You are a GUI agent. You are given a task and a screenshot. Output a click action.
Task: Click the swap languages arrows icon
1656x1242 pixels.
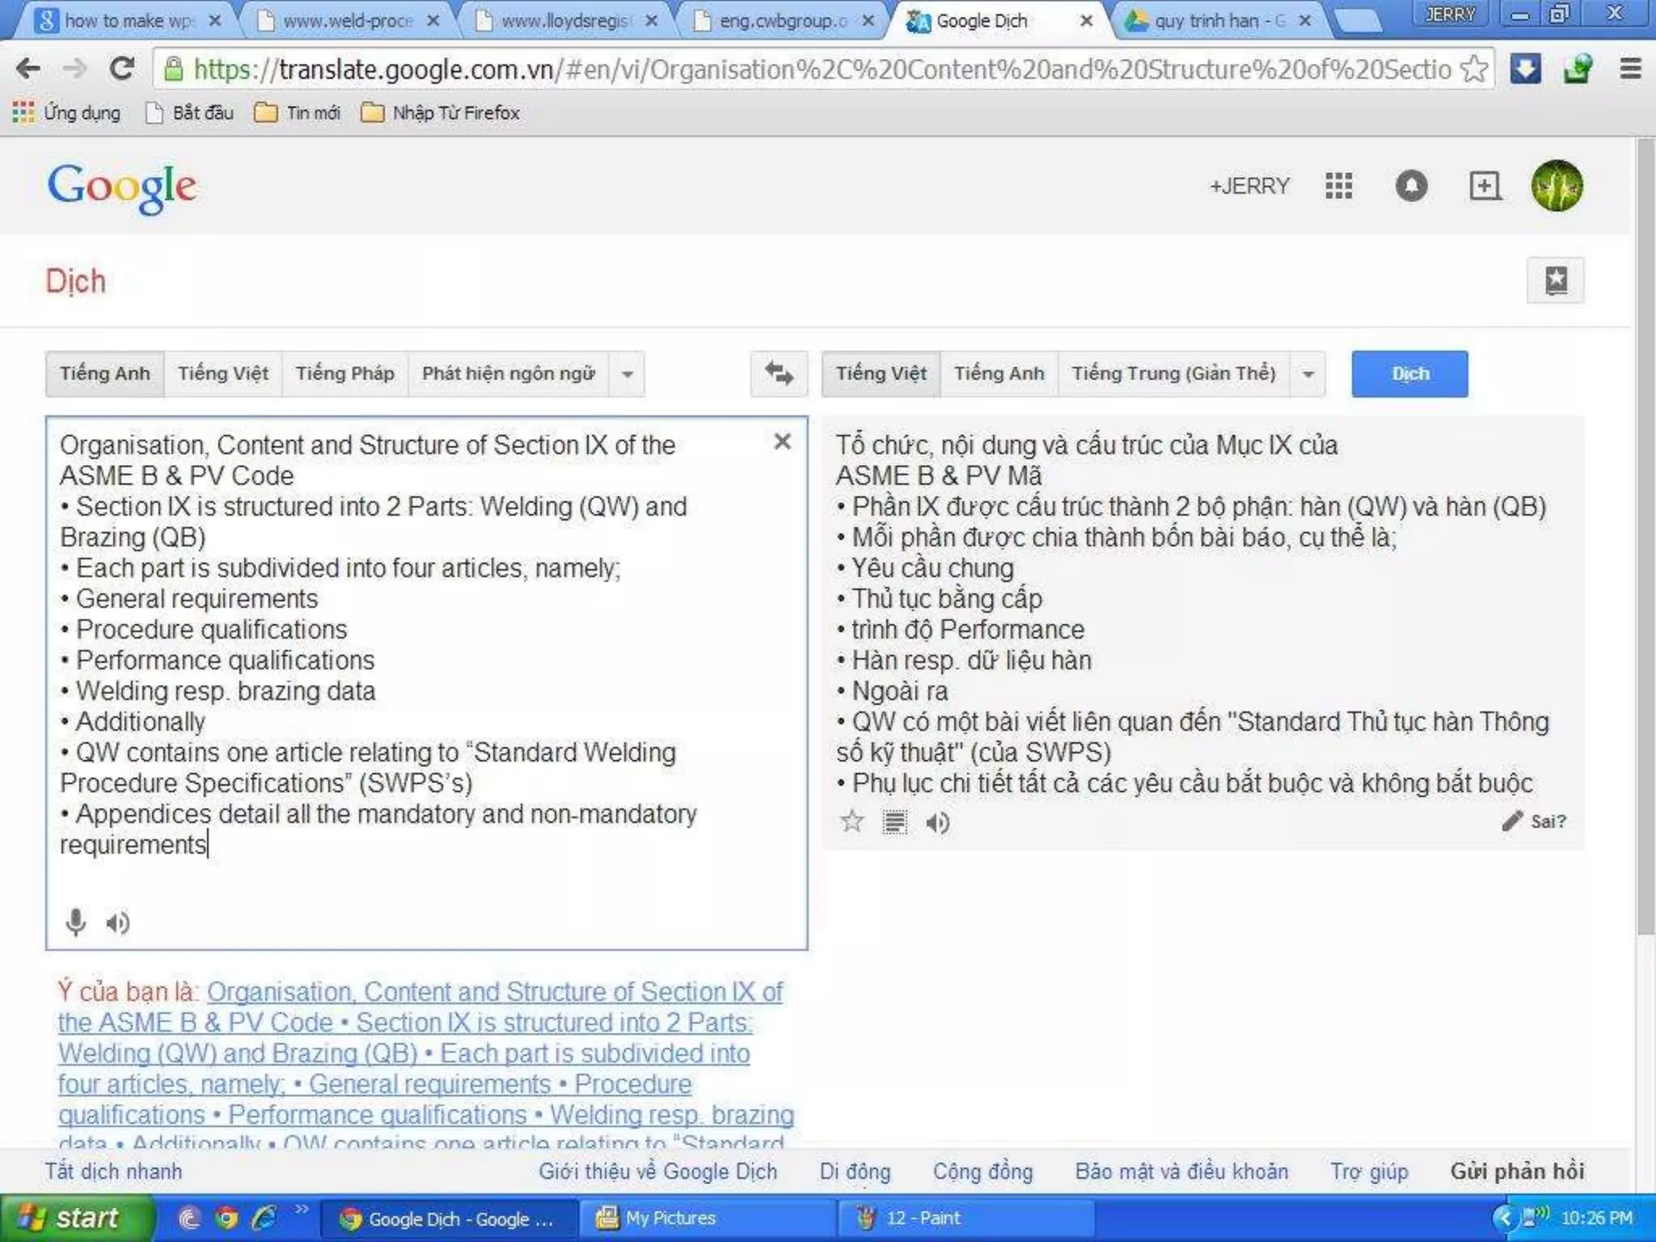779,374
